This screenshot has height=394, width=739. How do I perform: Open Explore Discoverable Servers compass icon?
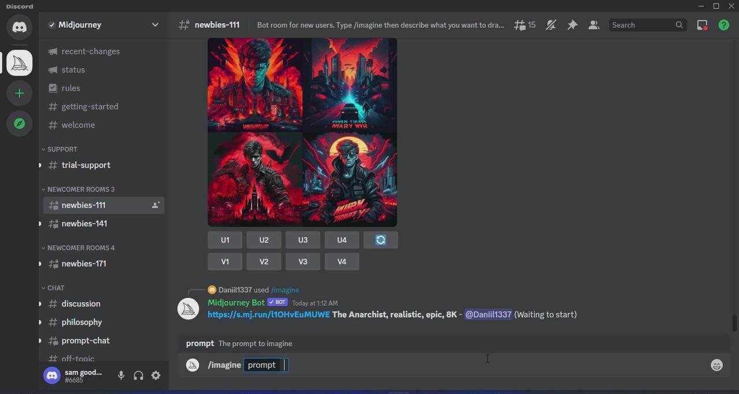(19, 124)
